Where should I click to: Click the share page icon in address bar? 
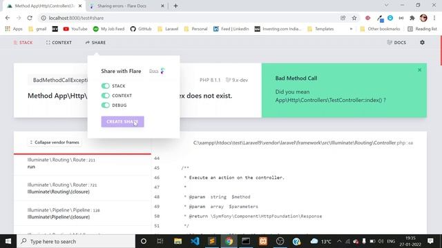343,18
